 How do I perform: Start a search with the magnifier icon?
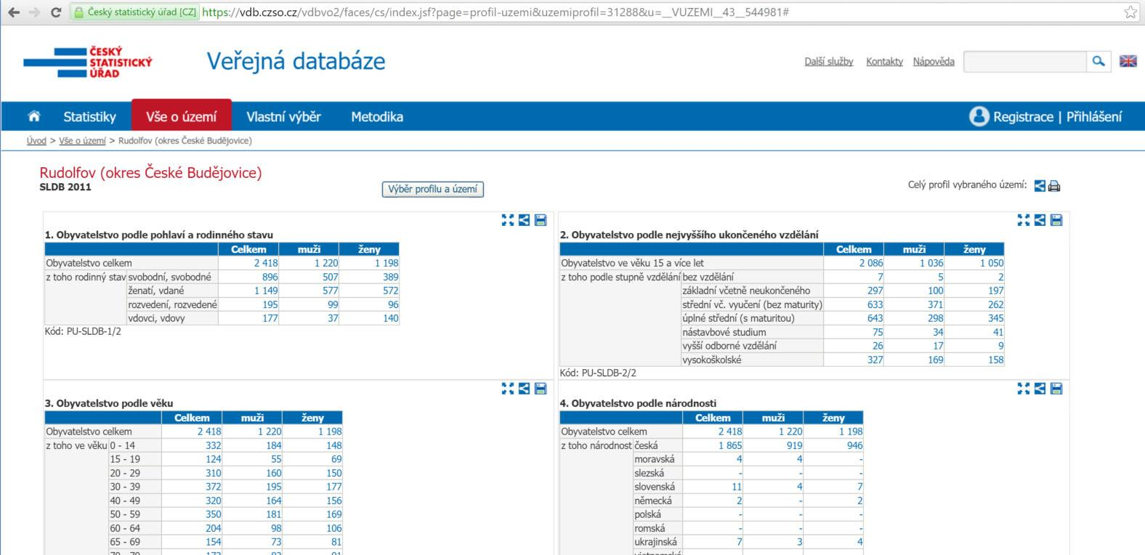[x=1099, y=62]
